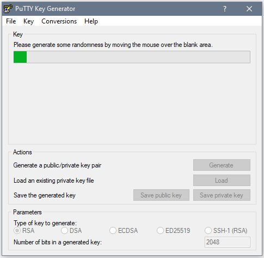Viewport: 264px width, 258px height.
Task: Pick the ED25519 radio option
Action: point(173,231)
